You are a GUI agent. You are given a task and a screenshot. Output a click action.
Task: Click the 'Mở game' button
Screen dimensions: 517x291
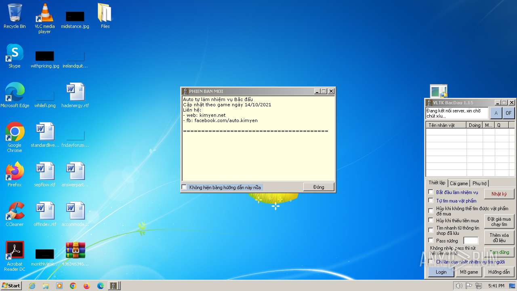coord(469,272)
